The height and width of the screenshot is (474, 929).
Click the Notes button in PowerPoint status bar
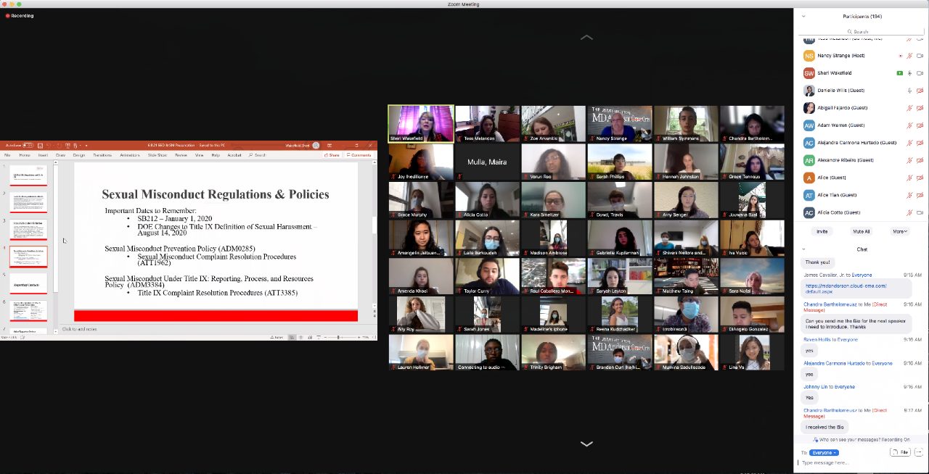pos(278,337)
